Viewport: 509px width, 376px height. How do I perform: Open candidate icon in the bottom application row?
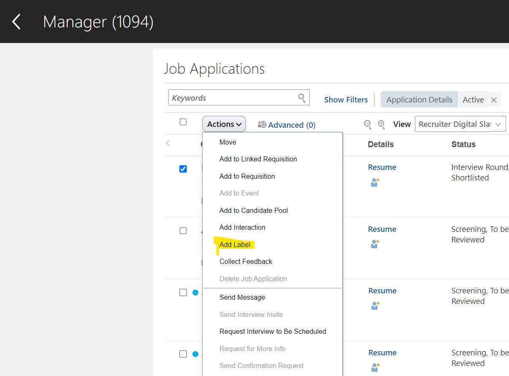point(375,368)
